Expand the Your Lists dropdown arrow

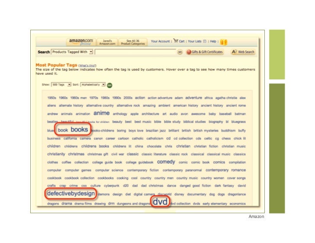205,41
